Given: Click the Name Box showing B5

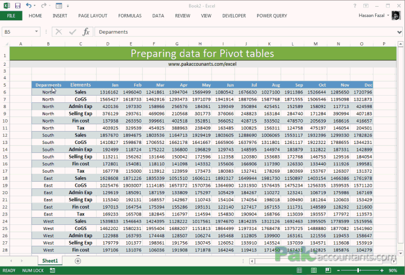Looking at the screenshot, I should click(x=18, y=31).
